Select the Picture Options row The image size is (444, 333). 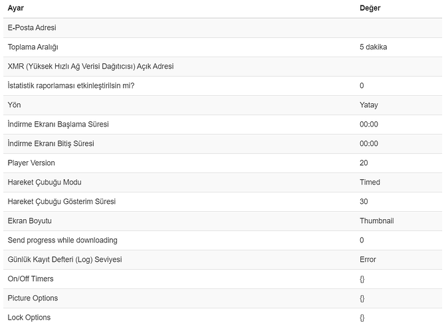[223, 298]
